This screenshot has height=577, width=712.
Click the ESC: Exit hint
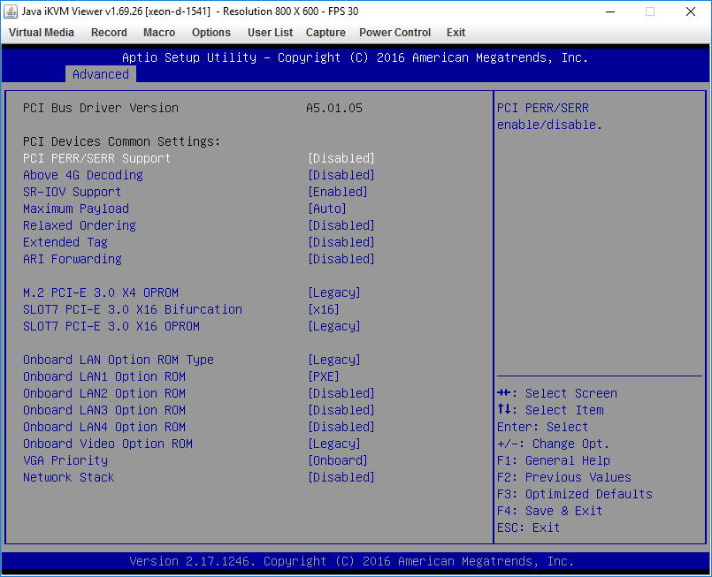click(529, 528)
